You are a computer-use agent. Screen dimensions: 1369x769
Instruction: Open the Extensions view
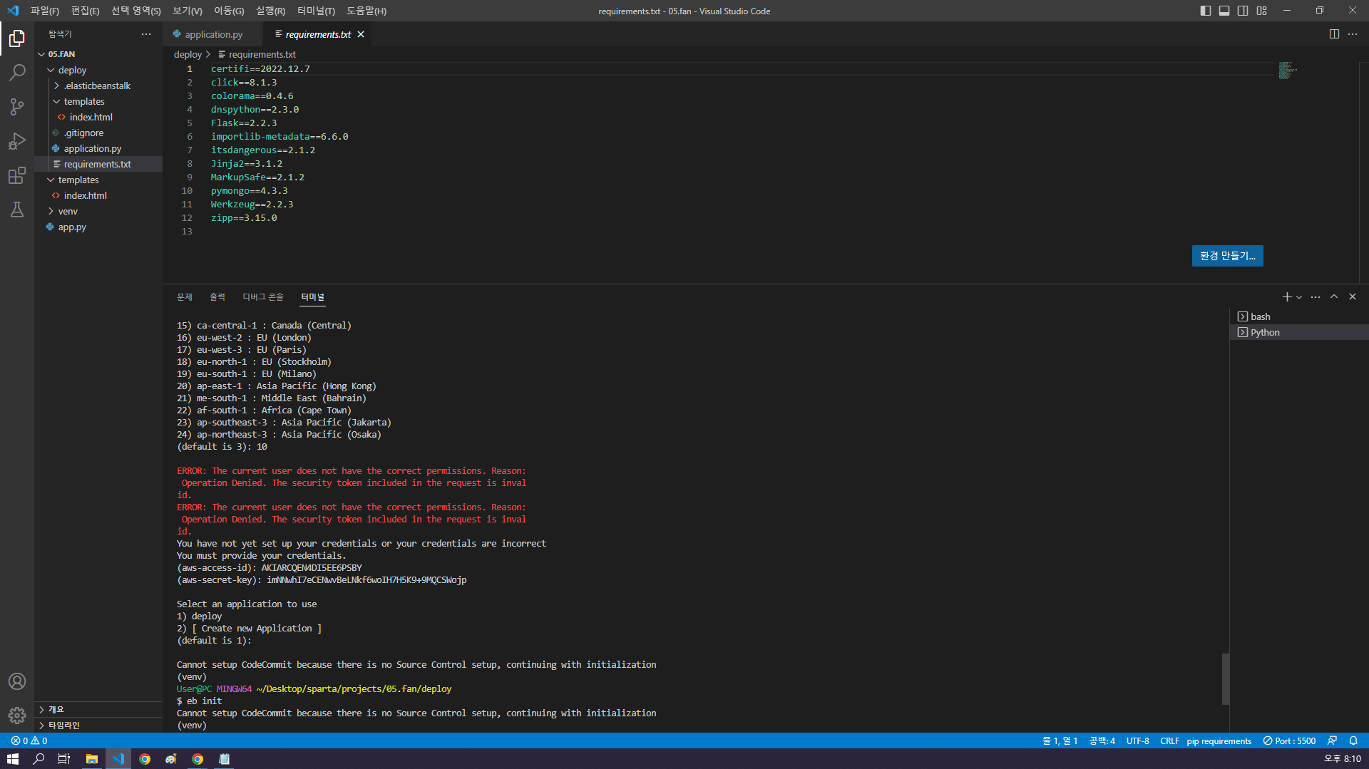point(17,175)
